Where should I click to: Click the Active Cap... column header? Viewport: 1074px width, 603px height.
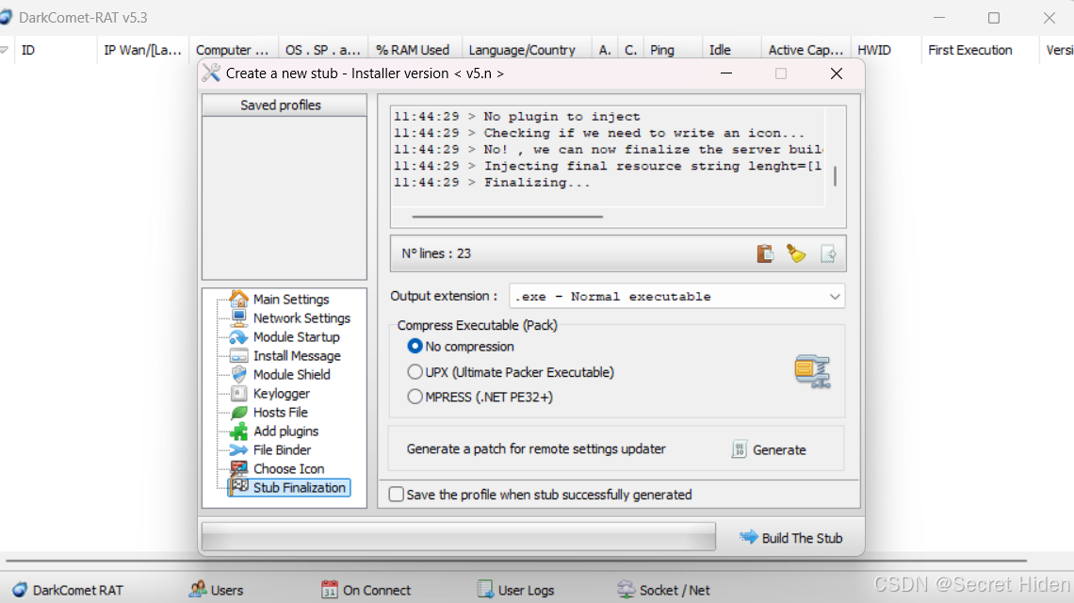pos(805,50)
